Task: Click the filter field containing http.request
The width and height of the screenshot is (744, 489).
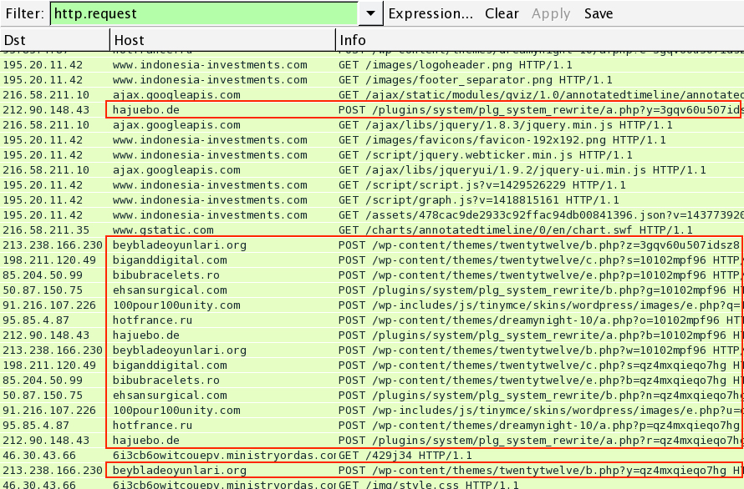Action: [204, 13]
